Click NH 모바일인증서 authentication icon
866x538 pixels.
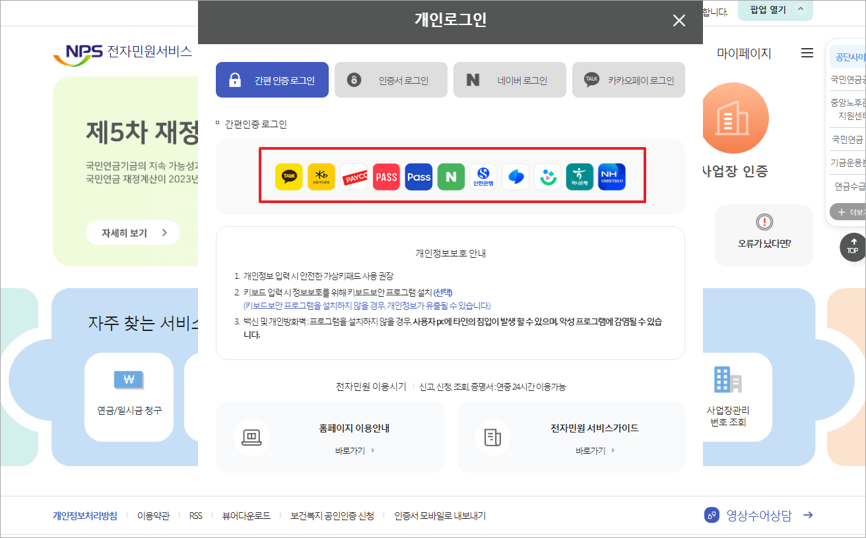coord(613,177)
